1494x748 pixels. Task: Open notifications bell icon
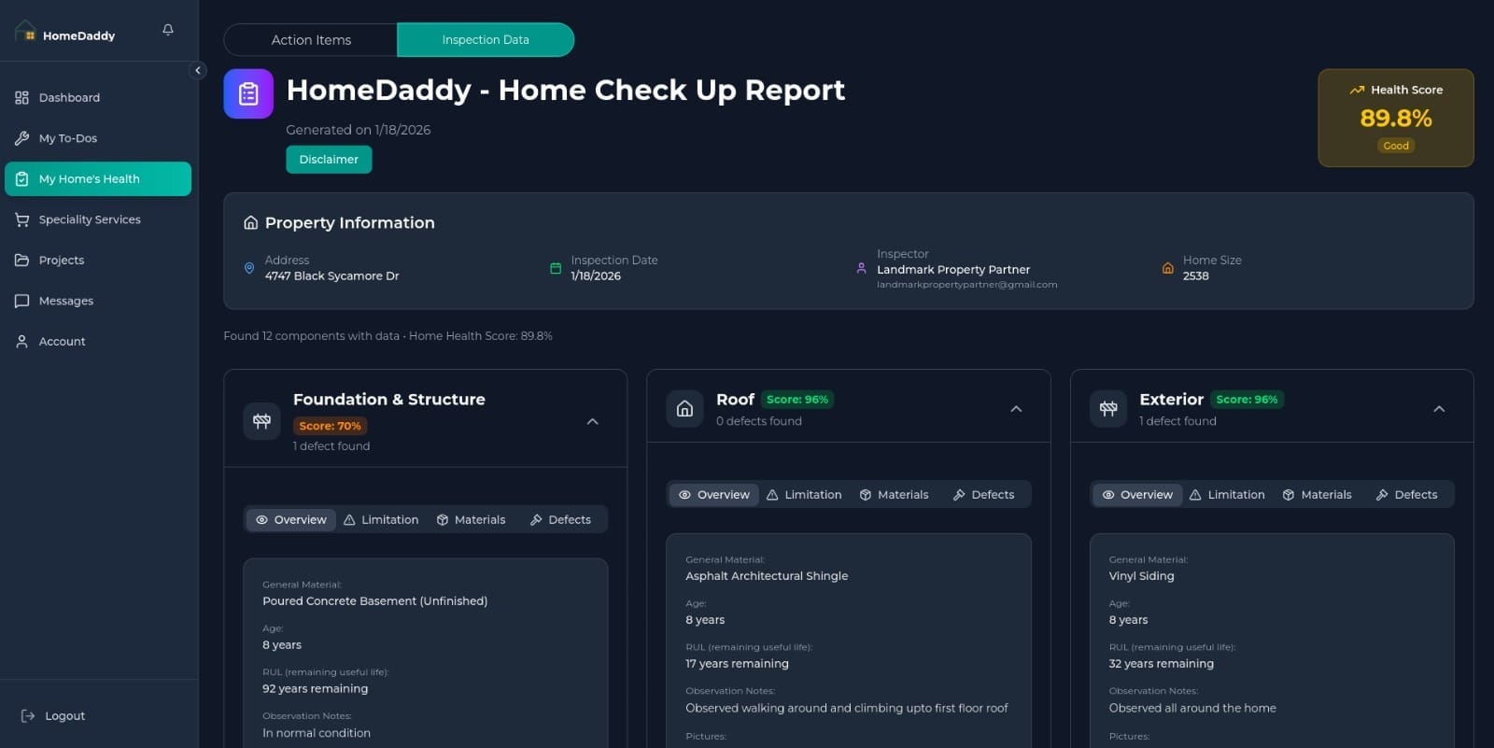[x=168, y=30]
